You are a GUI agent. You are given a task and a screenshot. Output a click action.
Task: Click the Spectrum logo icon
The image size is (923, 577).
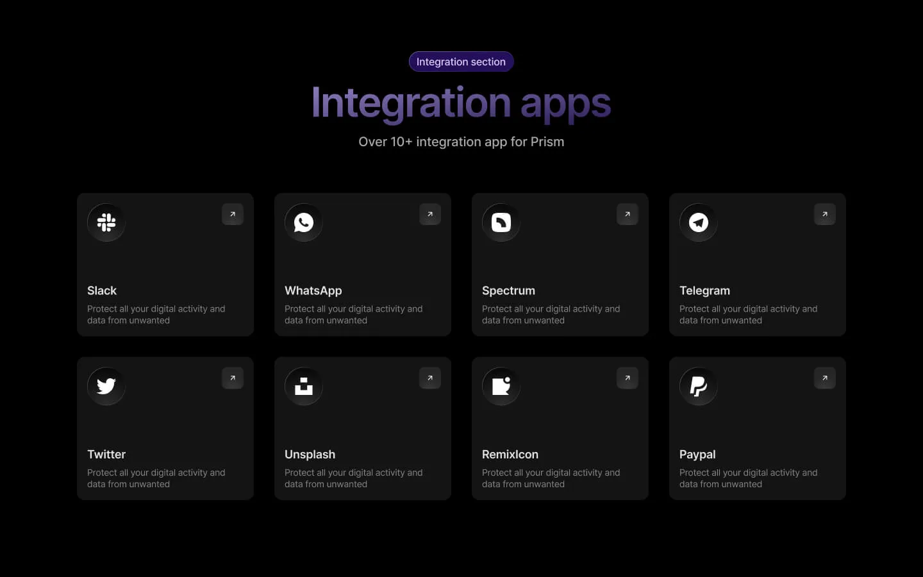501,222
